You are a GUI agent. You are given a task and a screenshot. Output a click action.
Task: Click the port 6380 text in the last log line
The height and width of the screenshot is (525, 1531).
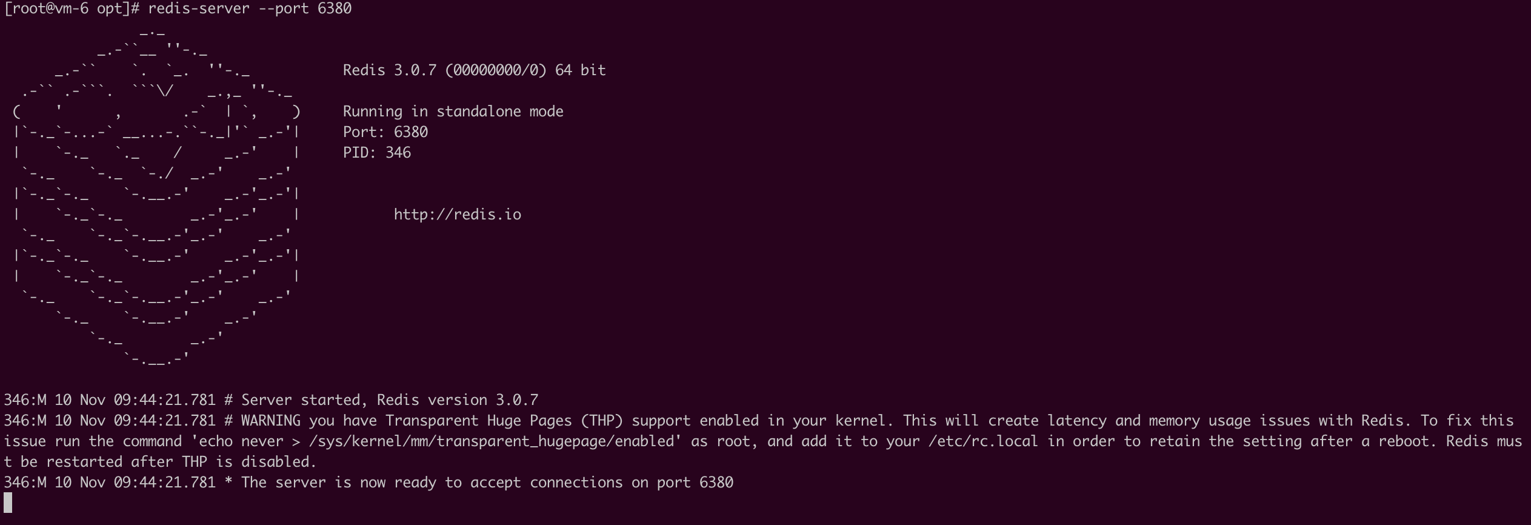point(695,483)
